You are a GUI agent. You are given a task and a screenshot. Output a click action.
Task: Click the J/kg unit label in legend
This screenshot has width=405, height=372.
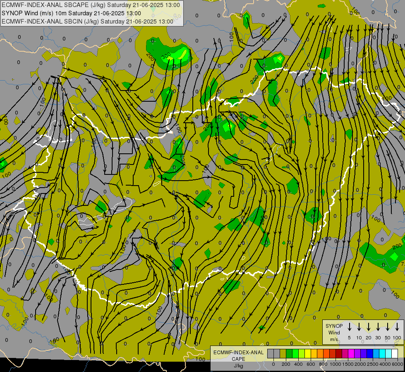[x=238, y=366]
